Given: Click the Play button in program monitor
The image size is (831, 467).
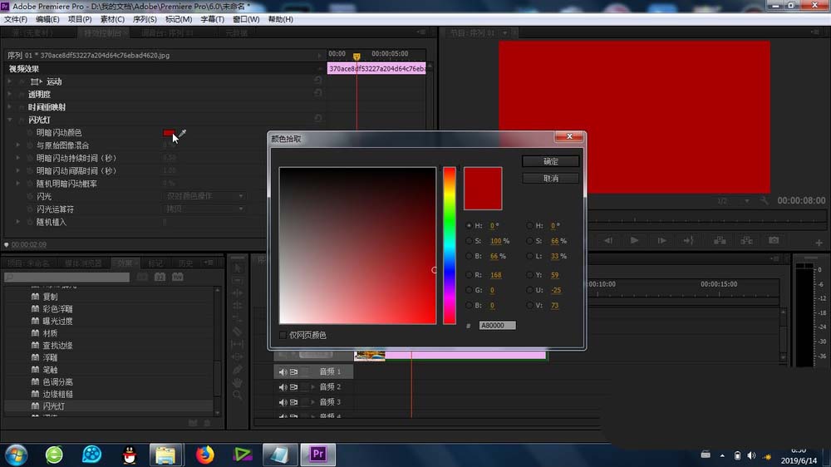Looking at the screenshot, I should pos(634,241).
